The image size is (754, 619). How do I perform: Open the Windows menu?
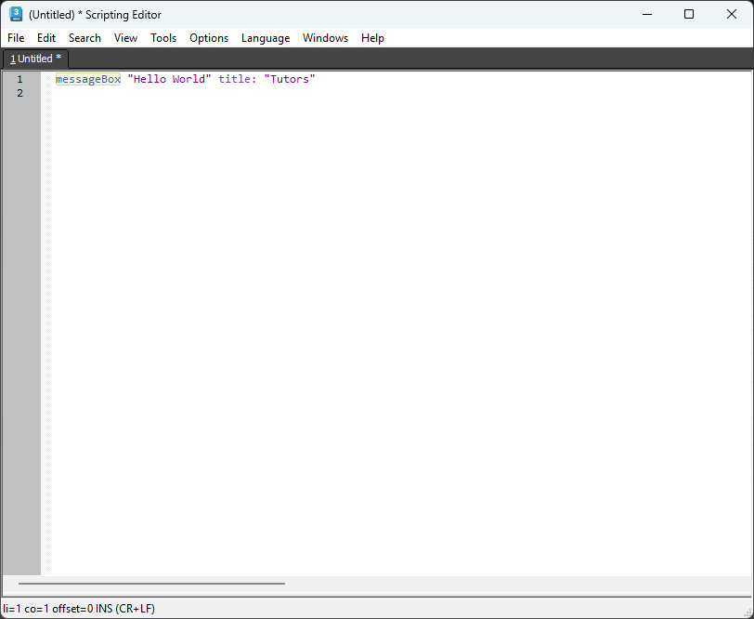[325, 38]
